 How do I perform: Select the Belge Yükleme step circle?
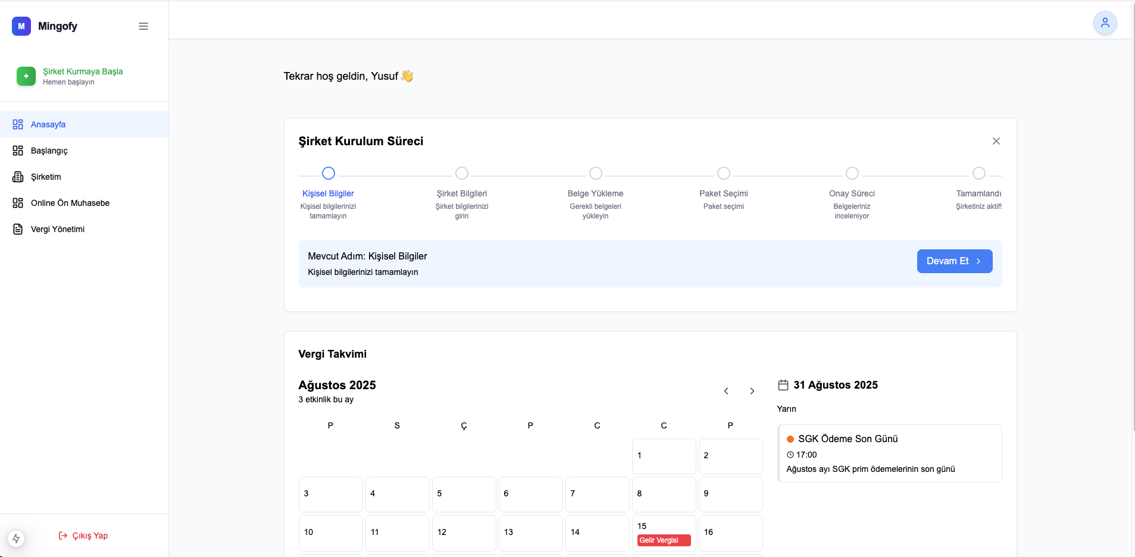595,173
